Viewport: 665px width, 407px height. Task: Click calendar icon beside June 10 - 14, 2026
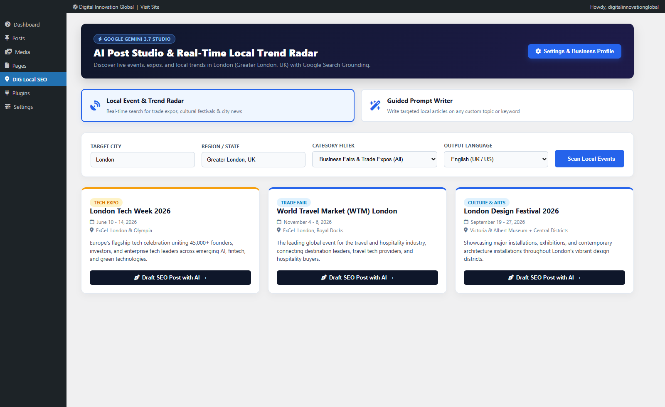point(92,222)
